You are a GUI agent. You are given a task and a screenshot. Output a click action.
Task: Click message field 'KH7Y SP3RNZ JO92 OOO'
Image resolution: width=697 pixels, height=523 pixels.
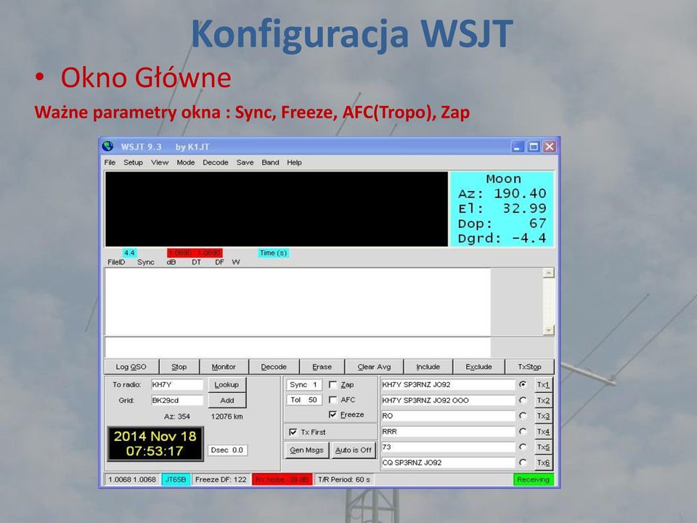448,400
